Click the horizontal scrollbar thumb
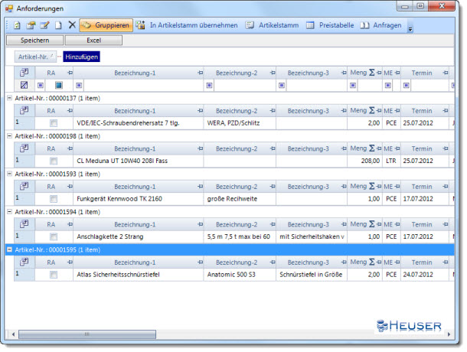Viewport: 467px width, 352px height. (x=87, y=334)
